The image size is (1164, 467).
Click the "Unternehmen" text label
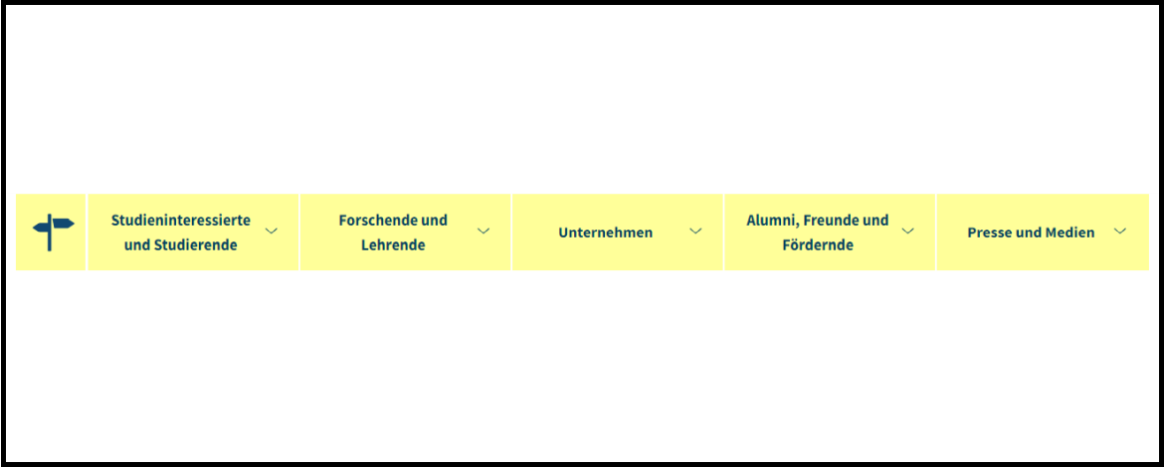click(x=605, y=233)
